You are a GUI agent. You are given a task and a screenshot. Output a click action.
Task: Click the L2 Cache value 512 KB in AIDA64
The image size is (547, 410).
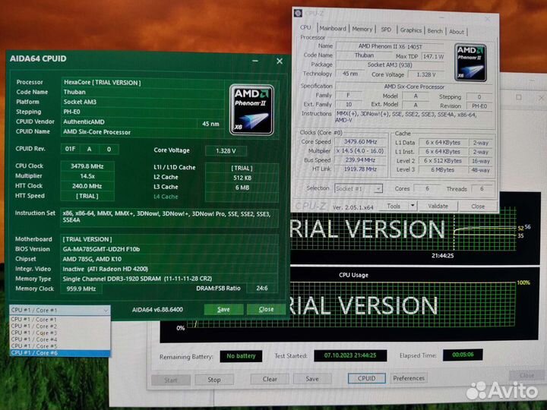click(242, 178)
